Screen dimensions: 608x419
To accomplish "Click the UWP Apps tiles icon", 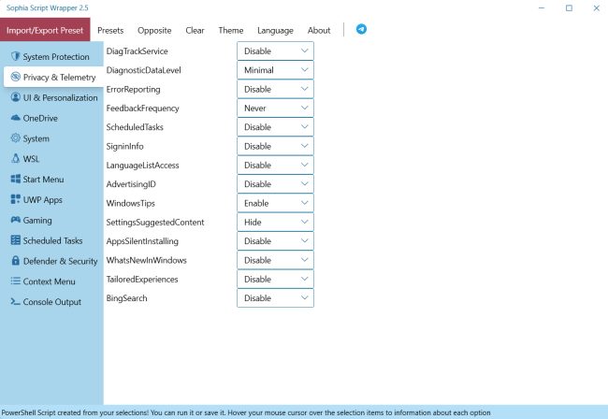I will point(16,199).
